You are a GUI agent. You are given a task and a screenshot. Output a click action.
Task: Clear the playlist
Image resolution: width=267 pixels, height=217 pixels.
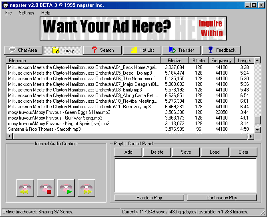243,152
